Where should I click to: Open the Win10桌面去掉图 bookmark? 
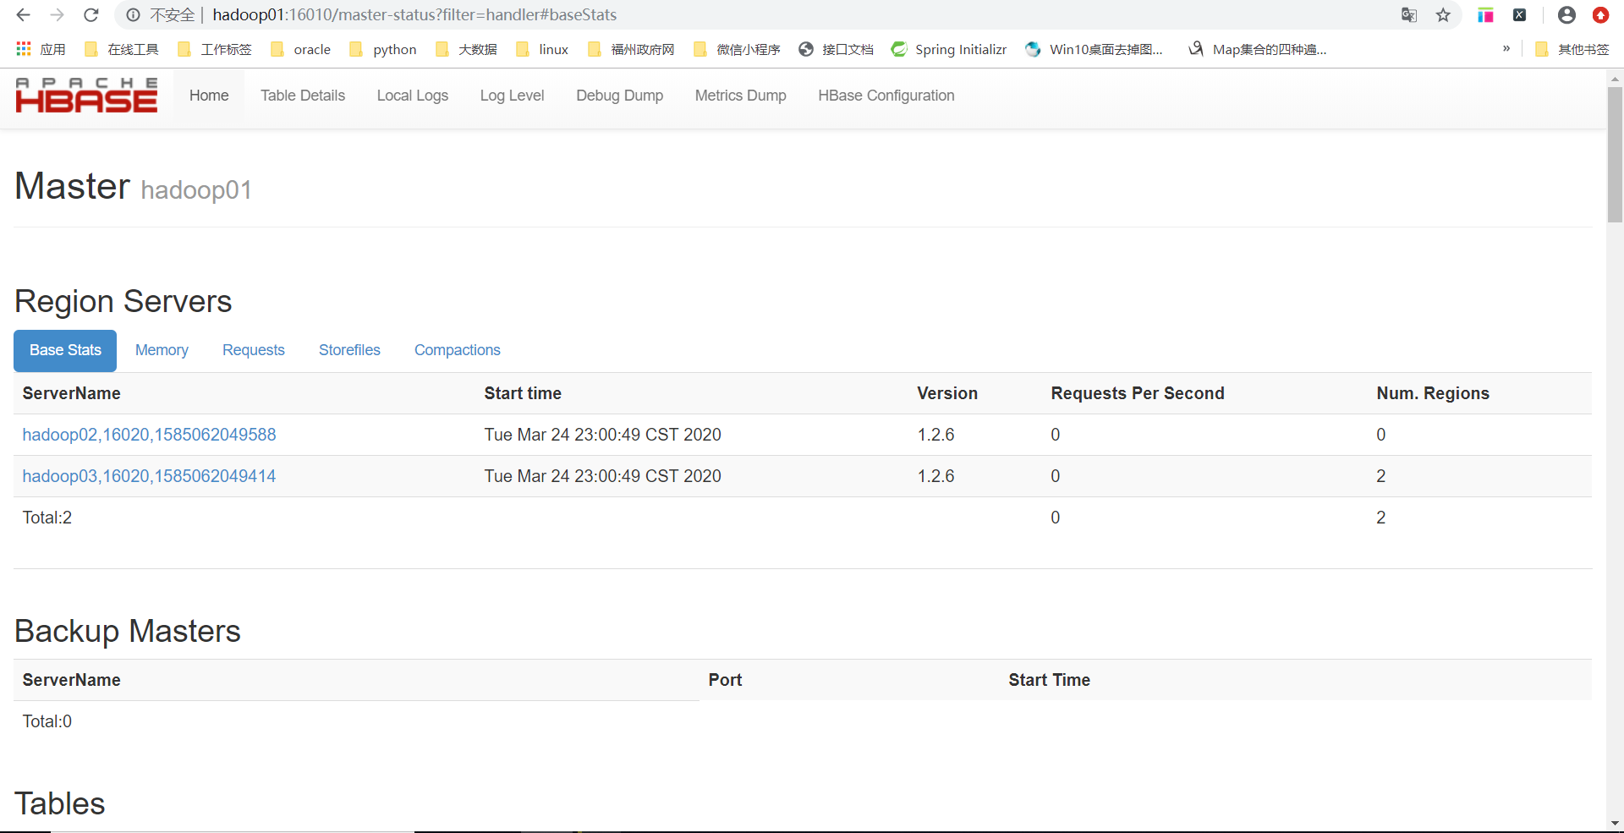(1094, 49)
